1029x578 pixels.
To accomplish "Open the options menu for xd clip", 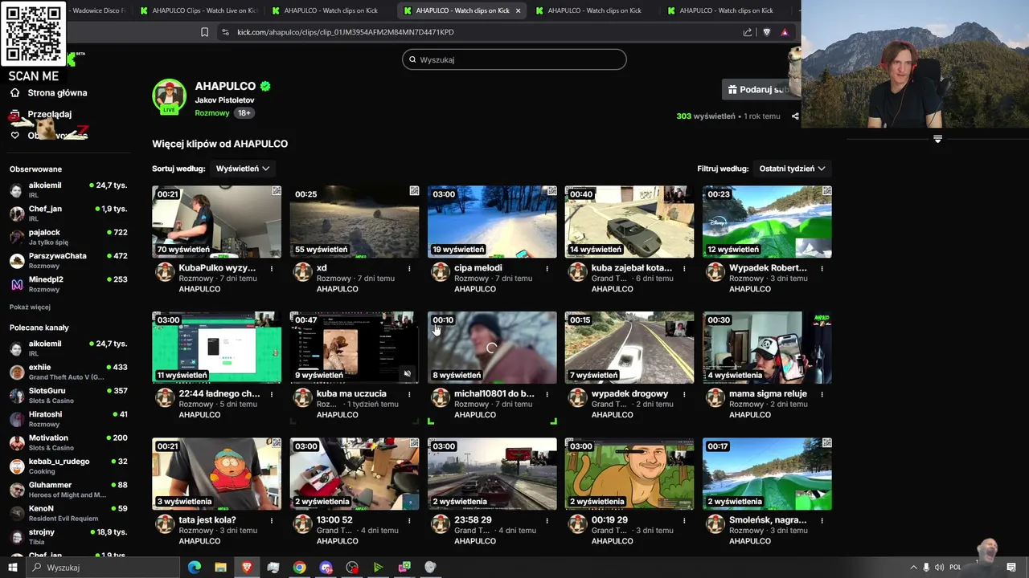I will (x=409, y=268).
